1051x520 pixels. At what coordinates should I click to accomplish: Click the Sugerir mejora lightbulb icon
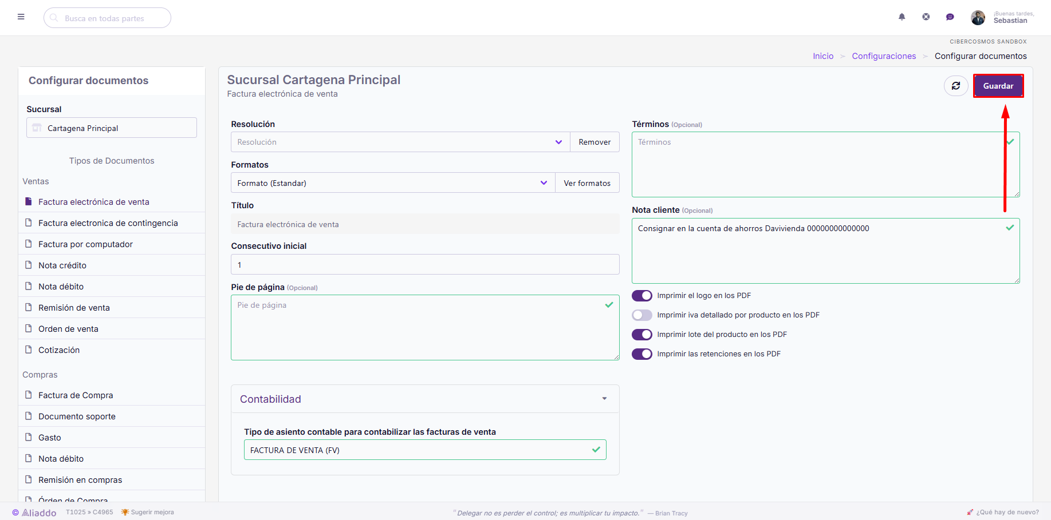tap(125, 512)
